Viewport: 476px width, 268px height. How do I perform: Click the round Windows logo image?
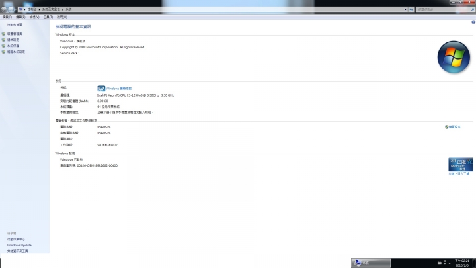[454, 57]
